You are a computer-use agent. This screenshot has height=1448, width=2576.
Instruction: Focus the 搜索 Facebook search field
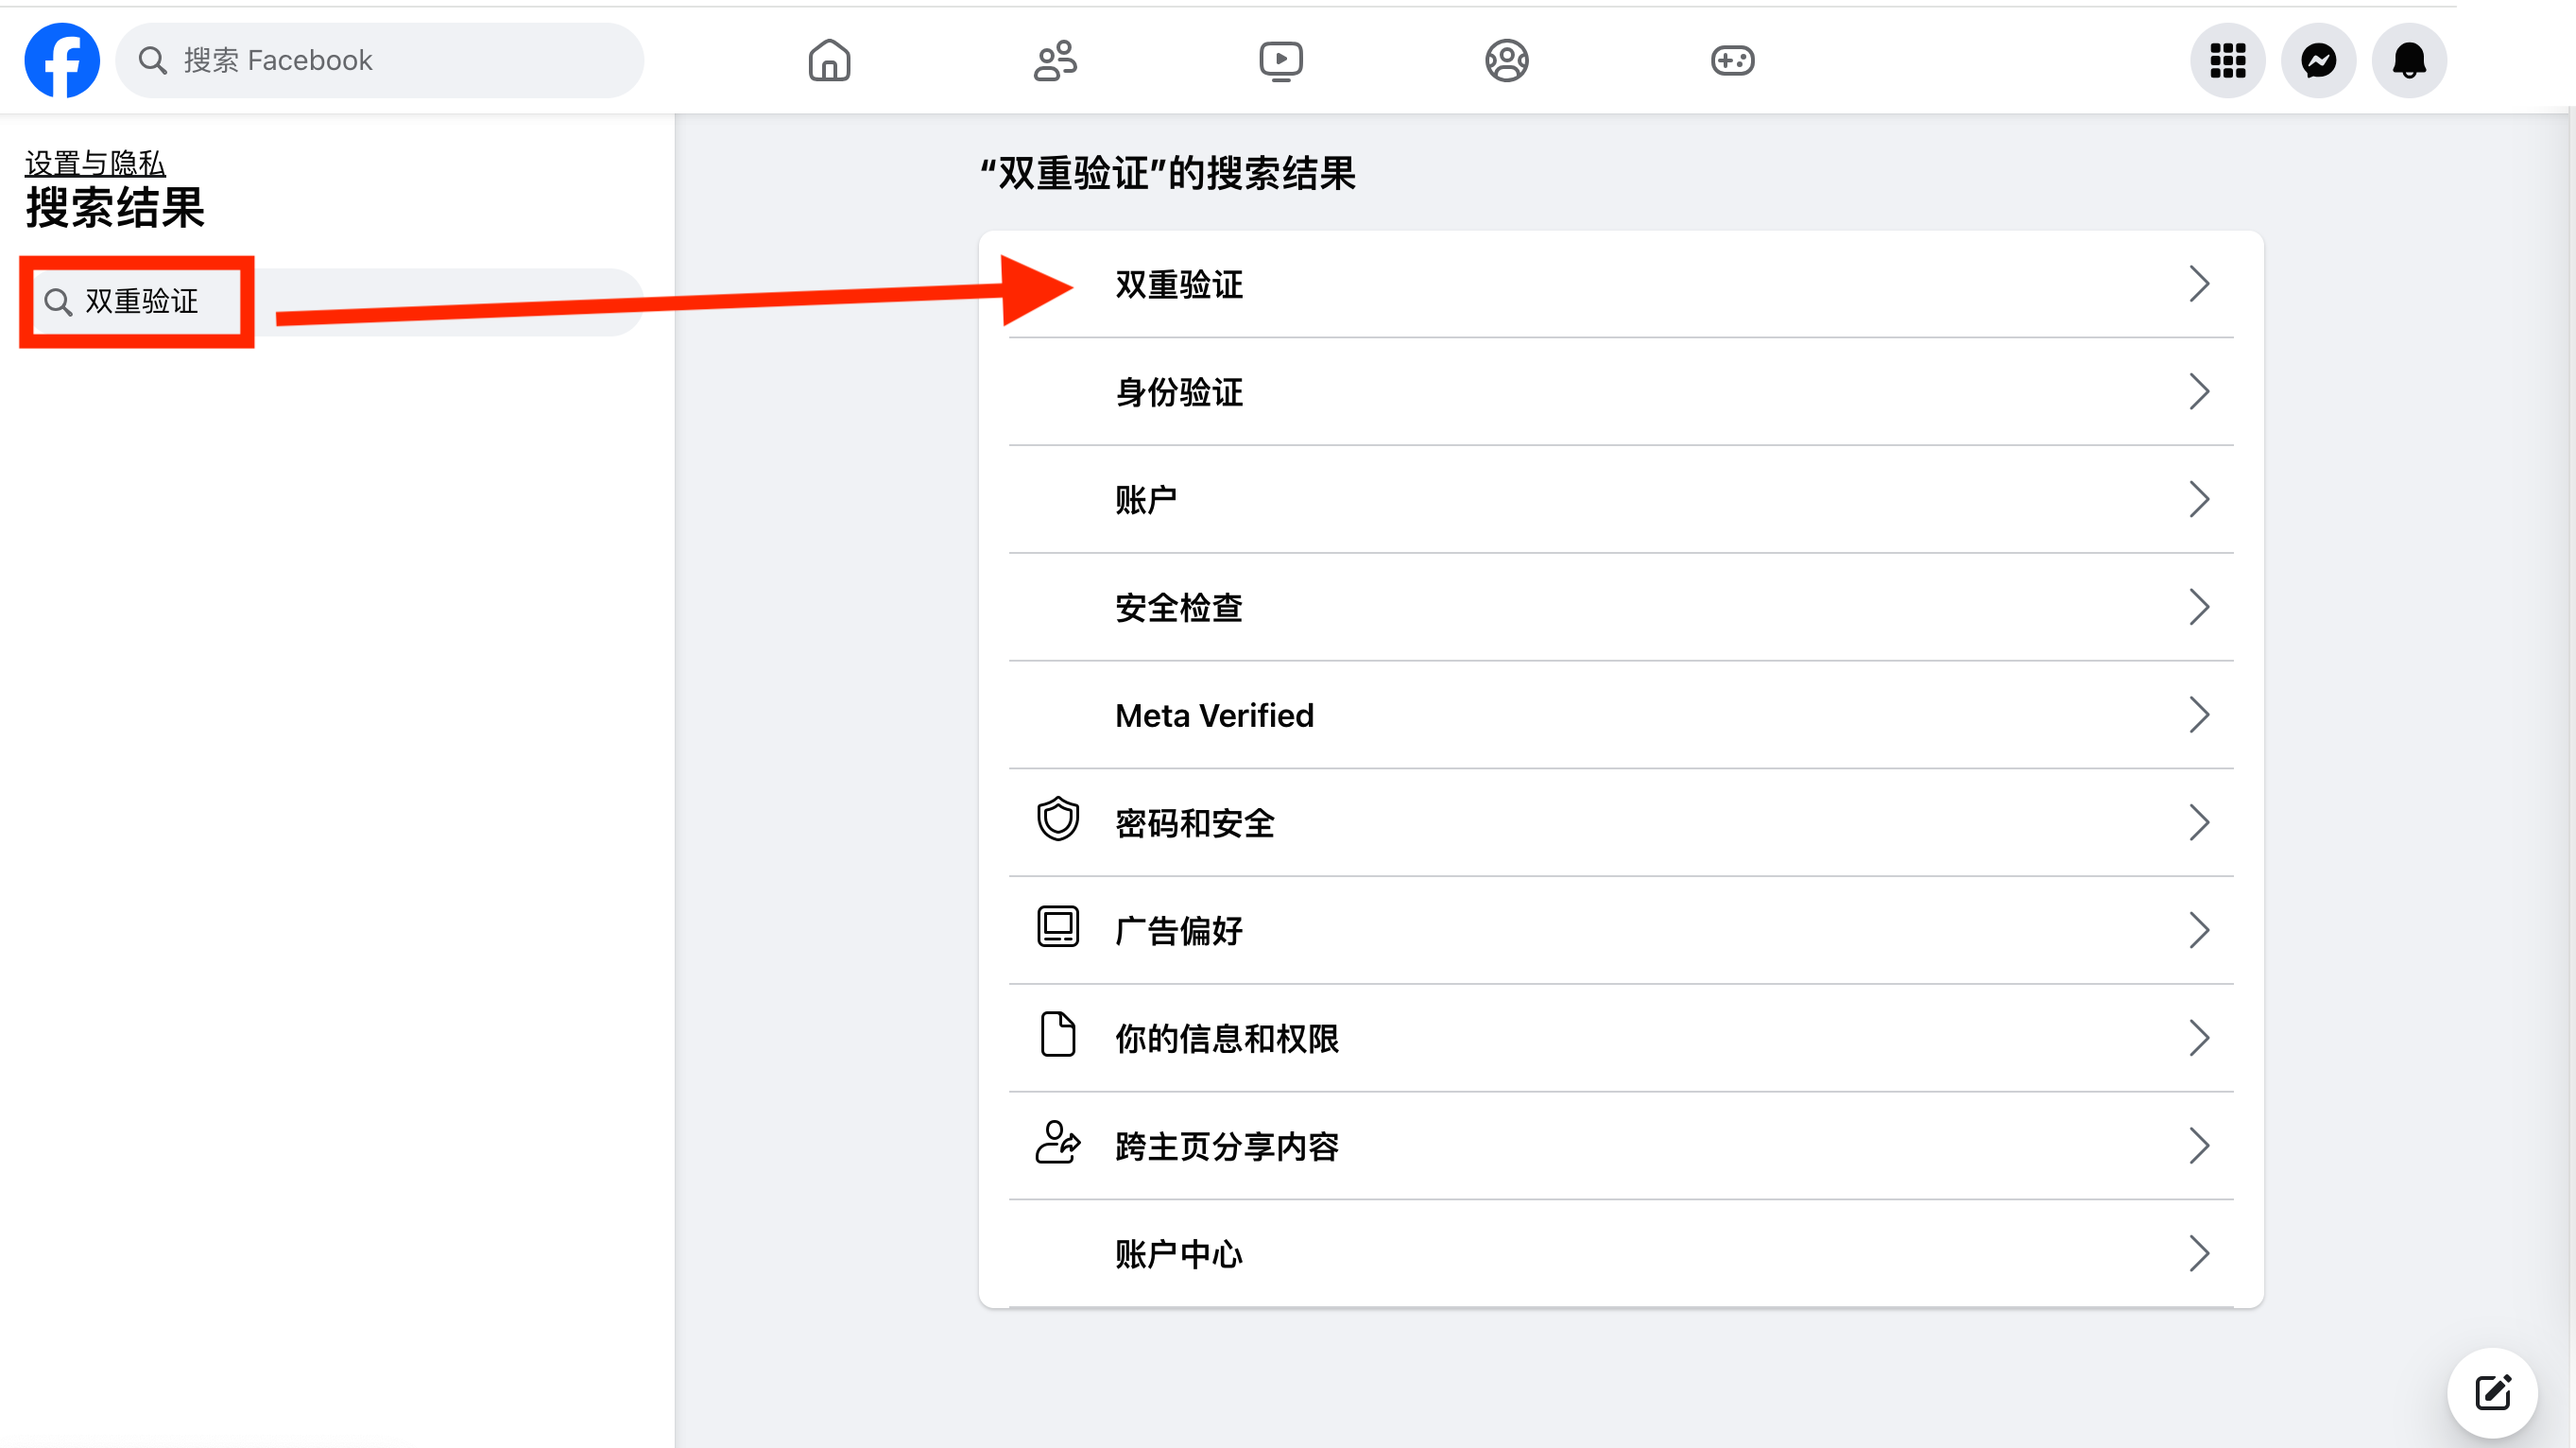pyautogui.click(x=380, y=60)
